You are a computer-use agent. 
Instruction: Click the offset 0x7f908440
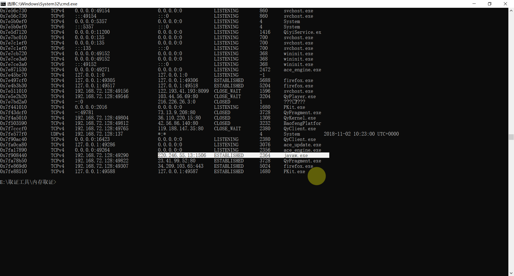point(13,155)
